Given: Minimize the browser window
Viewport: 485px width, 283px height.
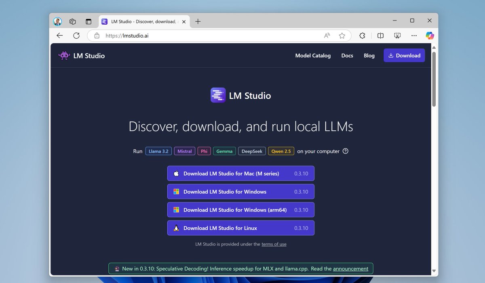Looking at the screenshot, I should (x=394, y=20).
